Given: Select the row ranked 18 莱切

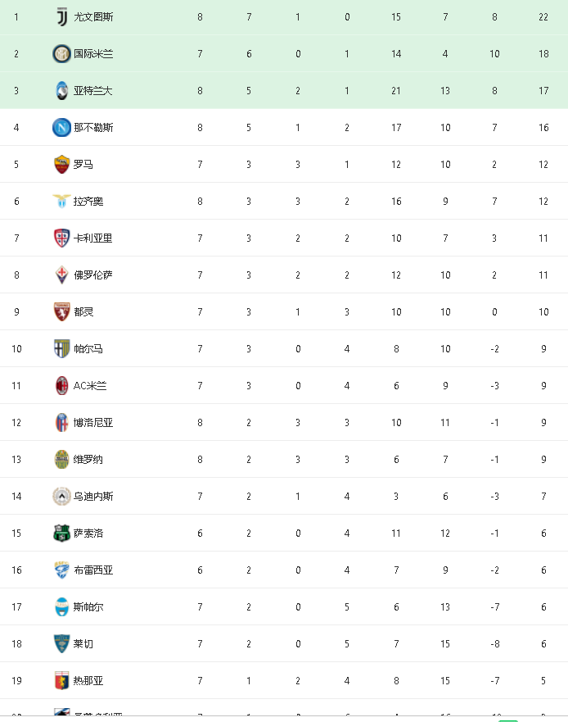Looking at the screenshot, I should pos(284,643).
